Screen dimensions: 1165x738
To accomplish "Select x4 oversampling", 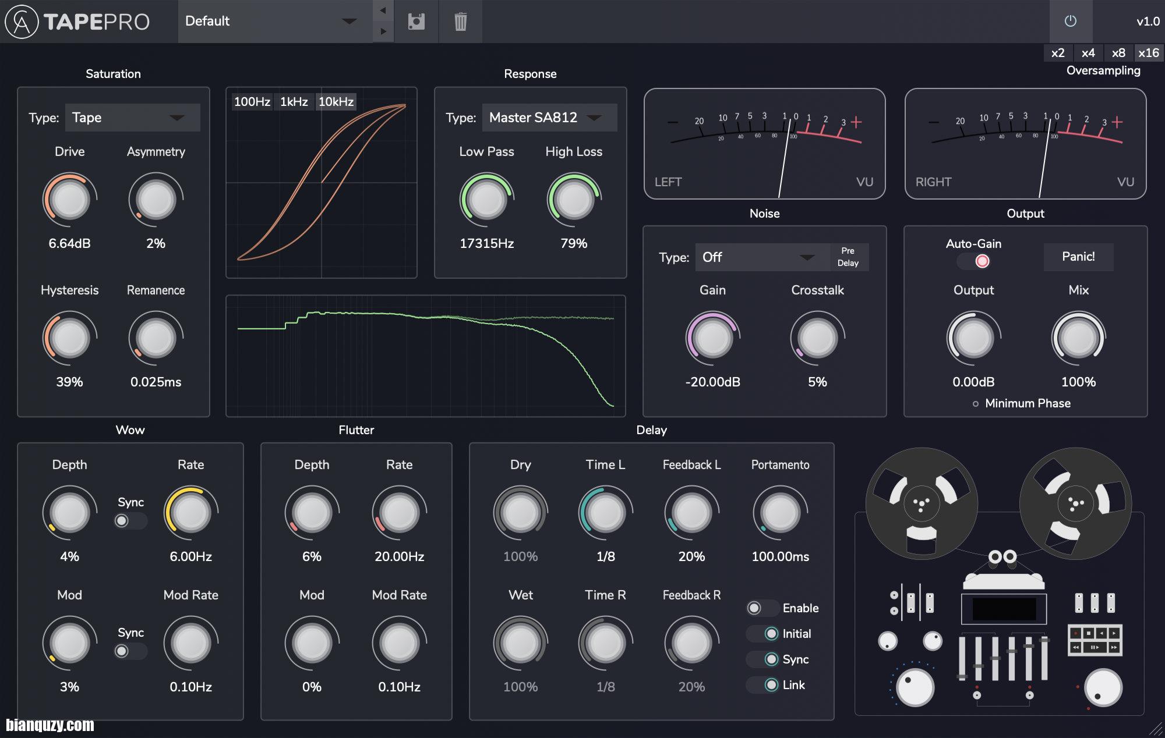I will click(x=1088, y=53).
